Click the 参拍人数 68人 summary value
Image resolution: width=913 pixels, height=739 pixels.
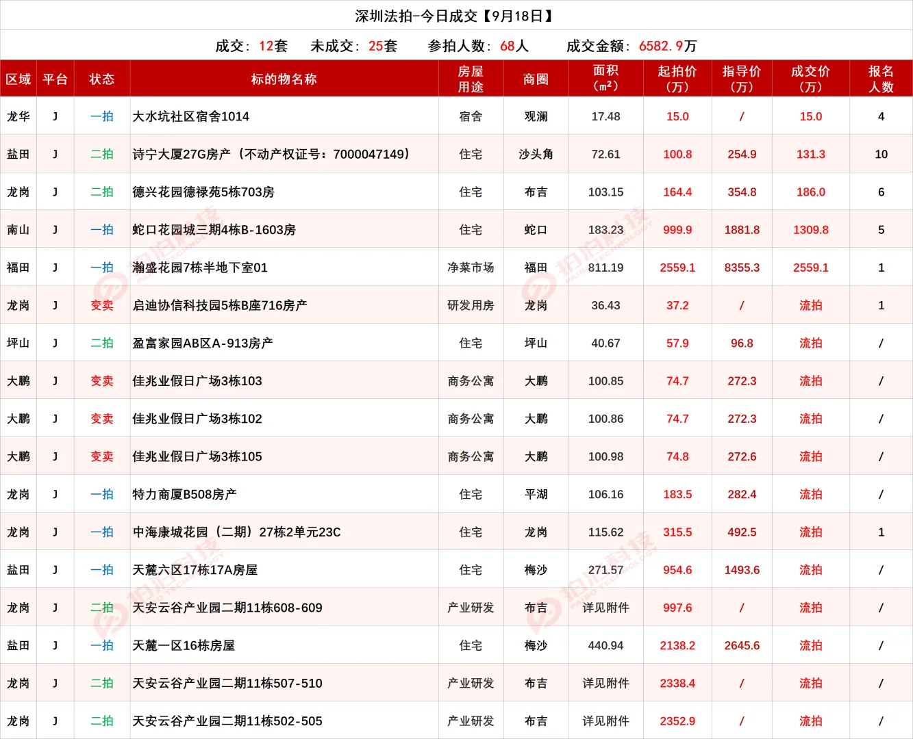[478, 46]
